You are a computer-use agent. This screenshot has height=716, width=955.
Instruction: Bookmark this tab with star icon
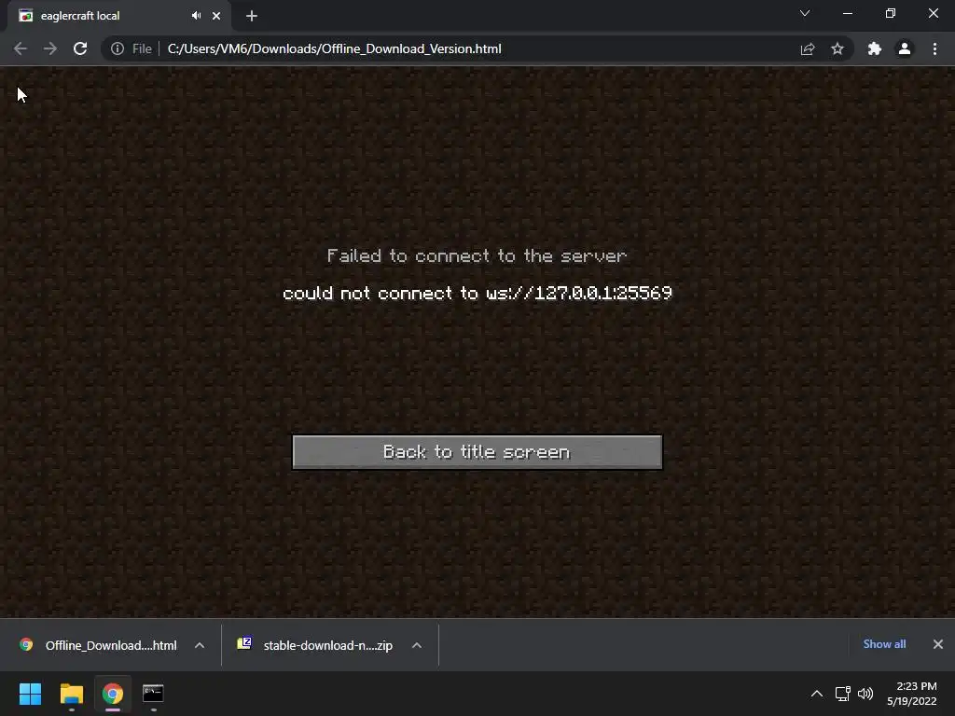(837, 48)
